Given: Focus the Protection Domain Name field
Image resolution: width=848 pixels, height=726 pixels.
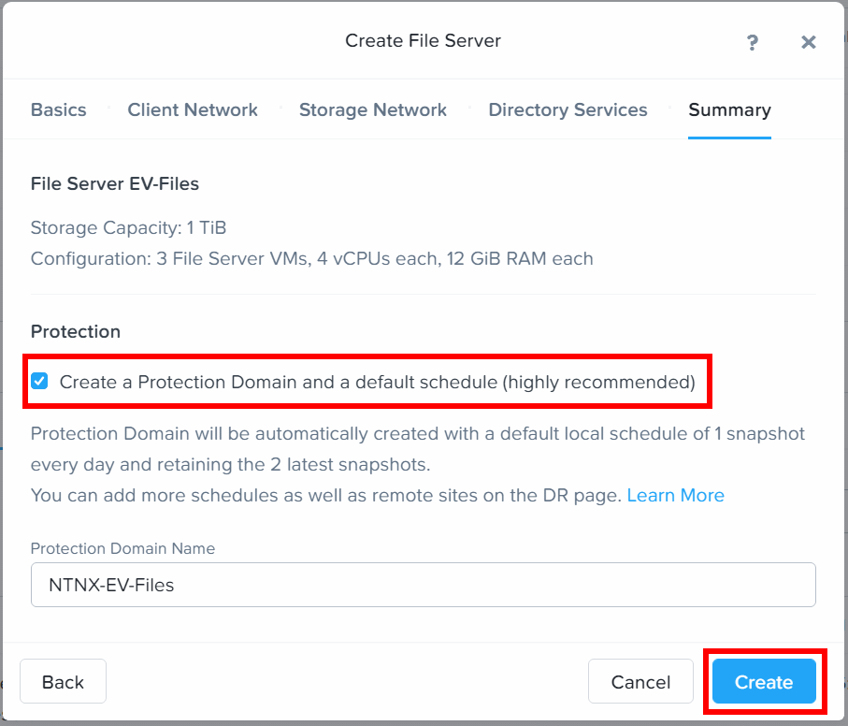Looking at the screenshot, I should tap(423, 585).
